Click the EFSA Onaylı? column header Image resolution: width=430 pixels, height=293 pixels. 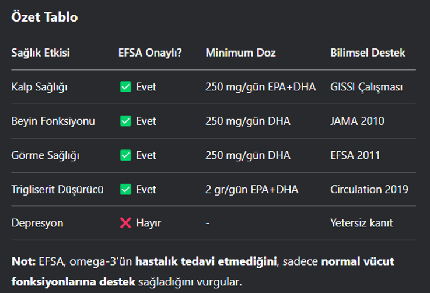coord(150,53)
